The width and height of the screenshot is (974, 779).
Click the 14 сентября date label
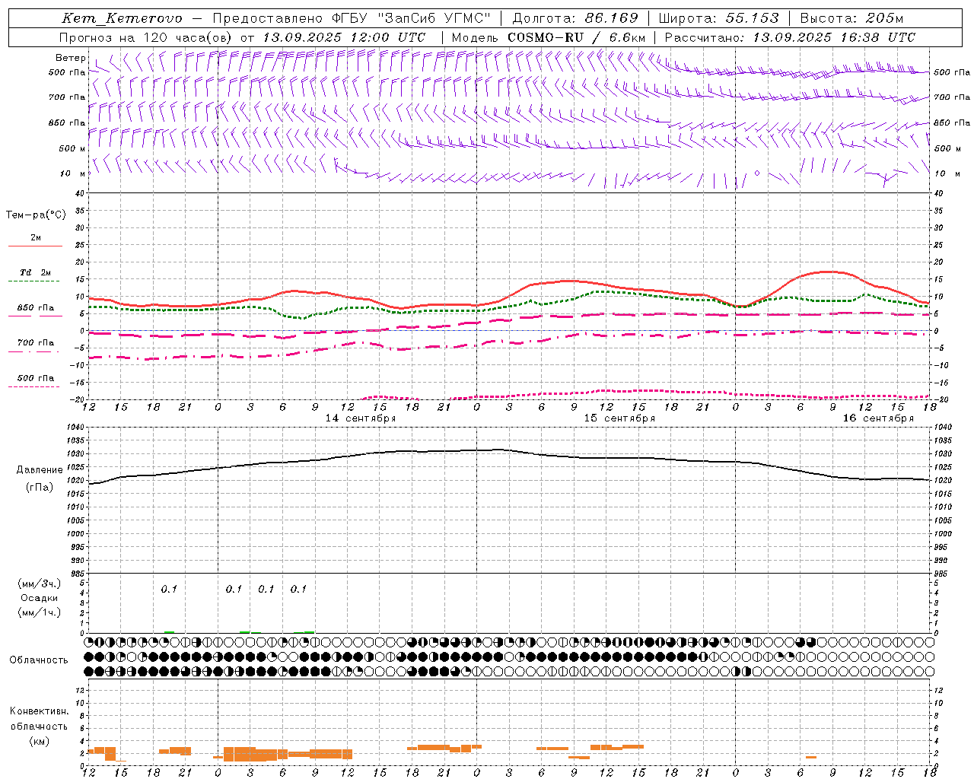click(x=361, y=418)
